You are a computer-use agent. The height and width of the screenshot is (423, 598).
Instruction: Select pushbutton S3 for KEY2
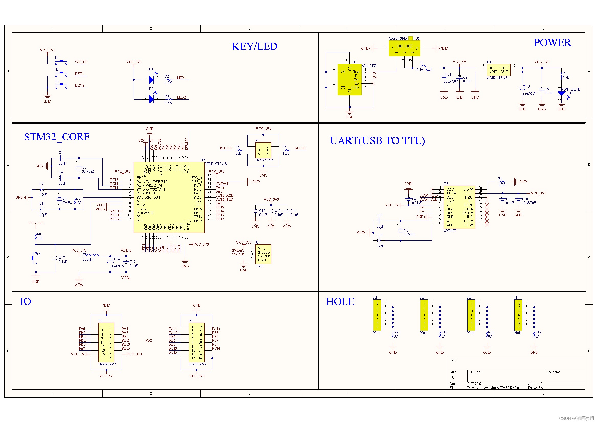[x=61, y=86]
